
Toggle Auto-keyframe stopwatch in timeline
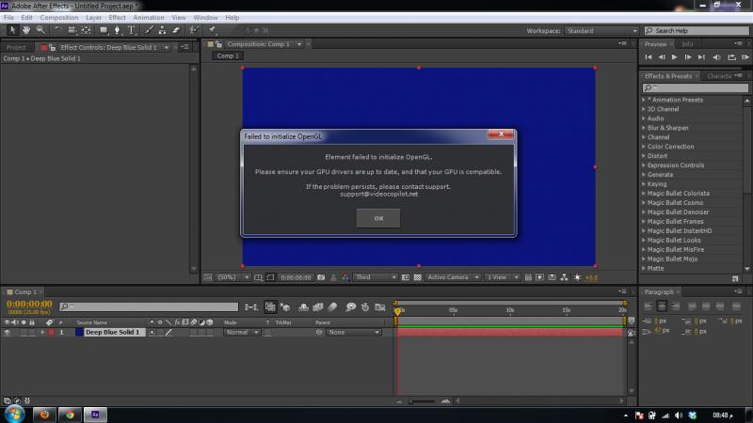(x=365, y=307)
